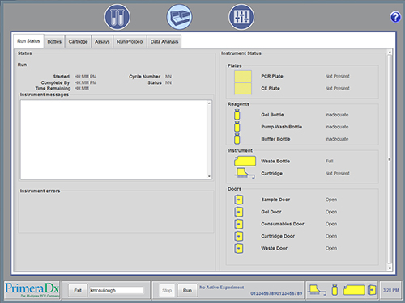Switch to the Run Status tab
Screen dimensions: 405x303
click(x=28, y=41)
